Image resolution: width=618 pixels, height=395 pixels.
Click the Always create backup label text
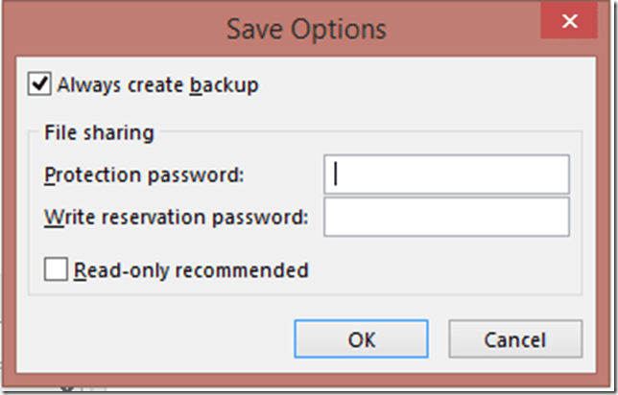point(157,85)
